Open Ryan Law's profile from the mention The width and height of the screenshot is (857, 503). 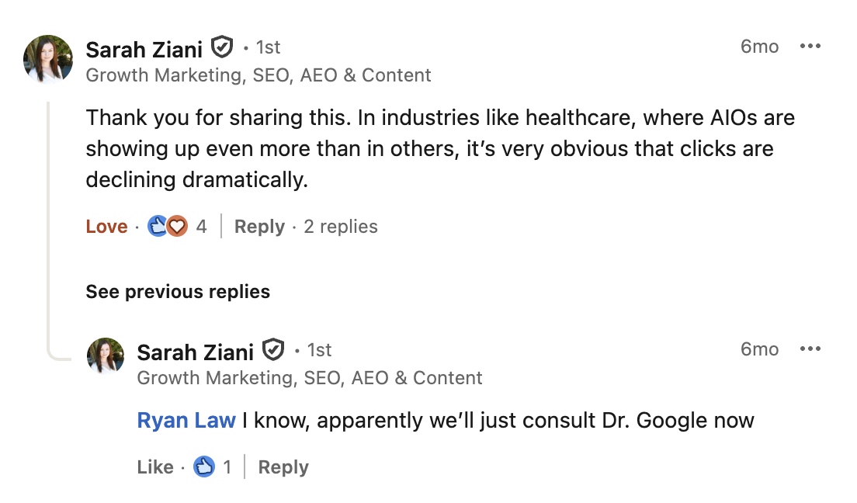point(186,420)
